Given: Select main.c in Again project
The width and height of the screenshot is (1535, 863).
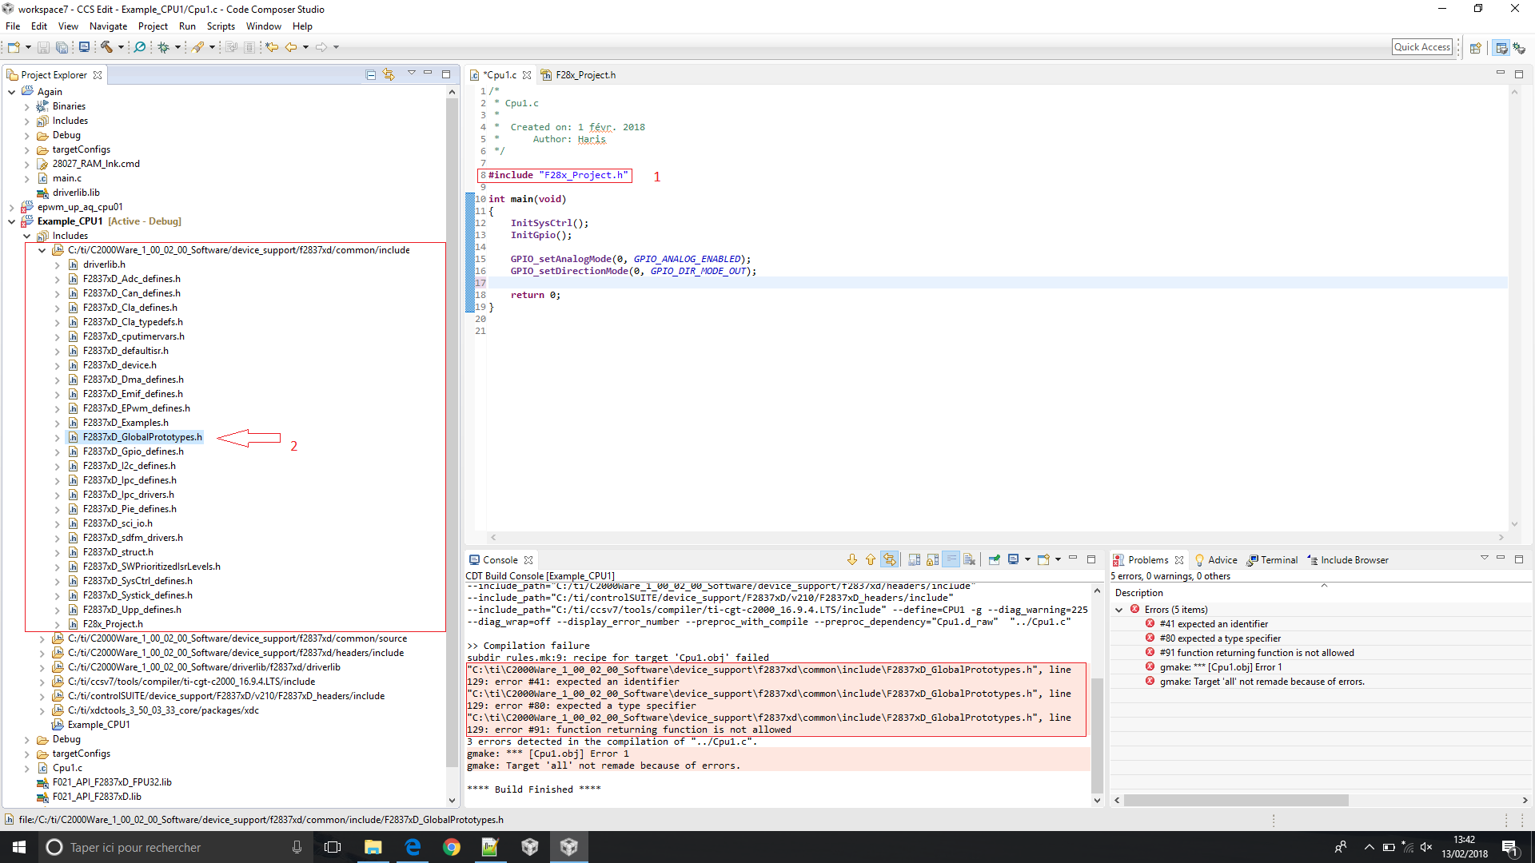Looking at the screenshot, I should click(x=67, y=178).
